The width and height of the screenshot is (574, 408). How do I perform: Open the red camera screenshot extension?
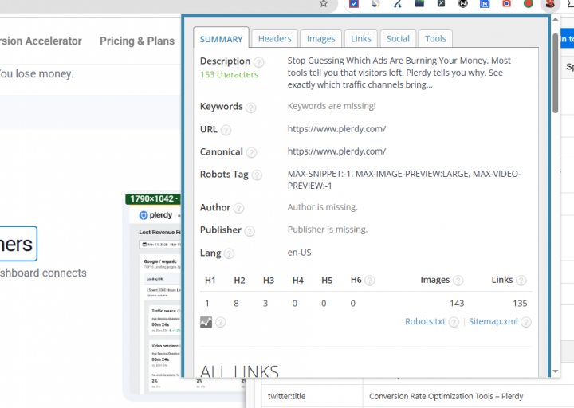[x=507, y=4]
